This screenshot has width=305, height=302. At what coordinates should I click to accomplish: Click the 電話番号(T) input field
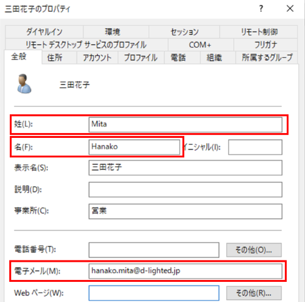click(x=154, y=250)
